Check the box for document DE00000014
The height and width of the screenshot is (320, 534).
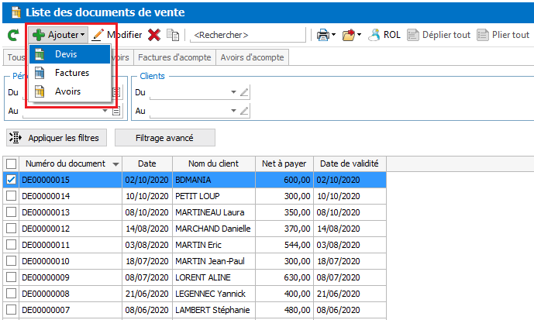coord(12,196)
